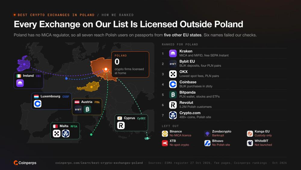
Task: Click the Coinperps logo in the footer
Action: click(x=25, y=163)
